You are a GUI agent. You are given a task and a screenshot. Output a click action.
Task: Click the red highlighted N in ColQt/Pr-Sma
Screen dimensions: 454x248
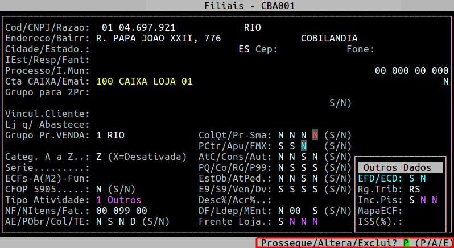tap(315, 135)
